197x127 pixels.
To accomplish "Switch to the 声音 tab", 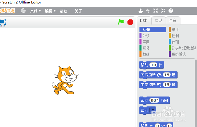I will (173, 20).
